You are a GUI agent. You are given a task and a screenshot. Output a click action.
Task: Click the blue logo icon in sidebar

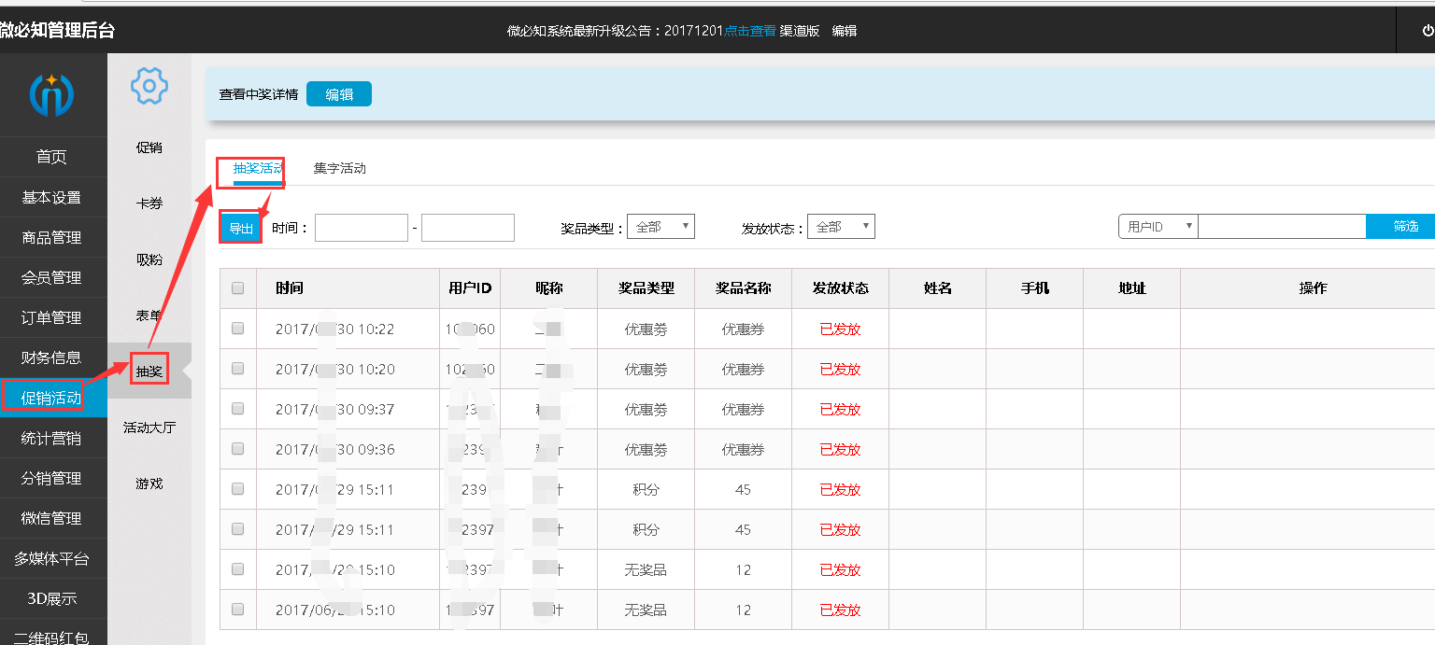tap(51, 94)
